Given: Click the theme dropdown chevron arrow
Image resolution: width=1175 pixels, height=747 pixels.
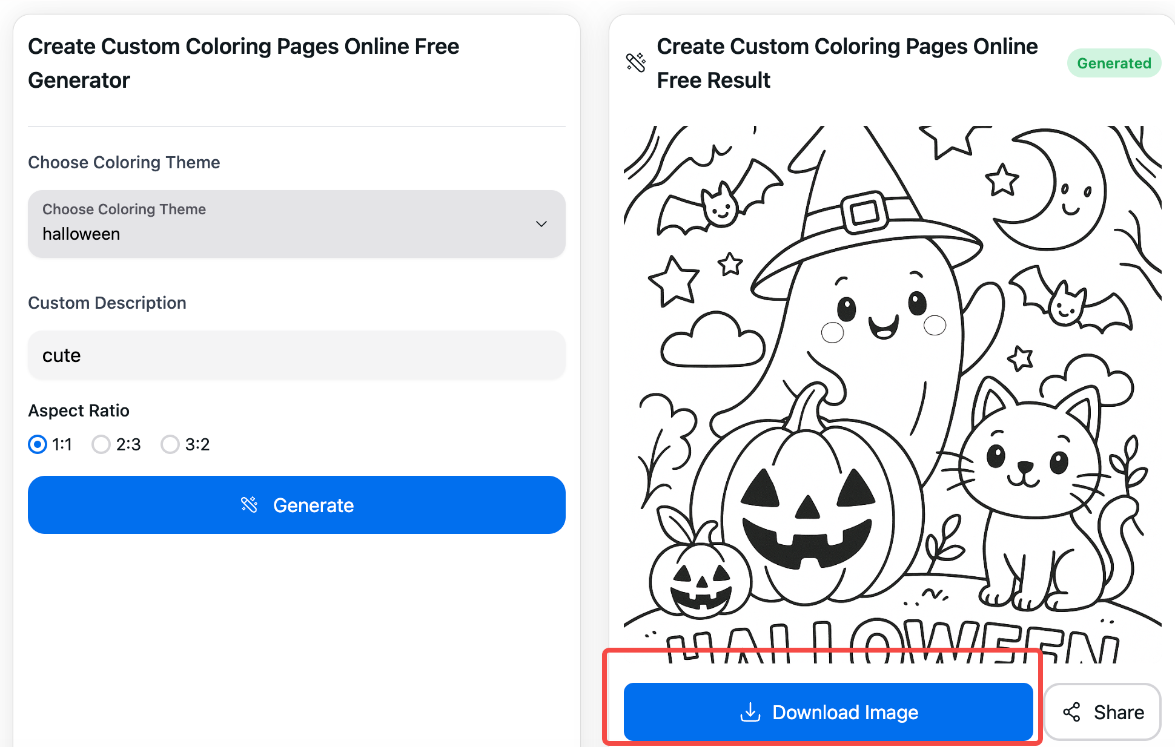Looking at the screenshot, I should [x=541, y=223].
